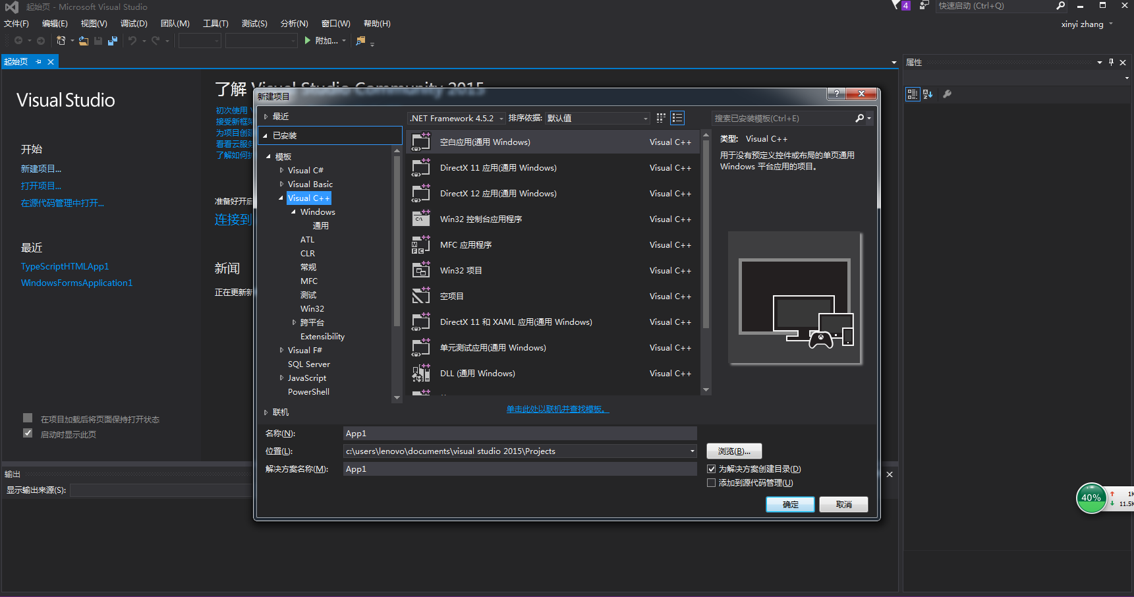Click the 浏览(B)... browse button
The image size is (1134, 597).
pyautogui.click(x=734, y=451)
